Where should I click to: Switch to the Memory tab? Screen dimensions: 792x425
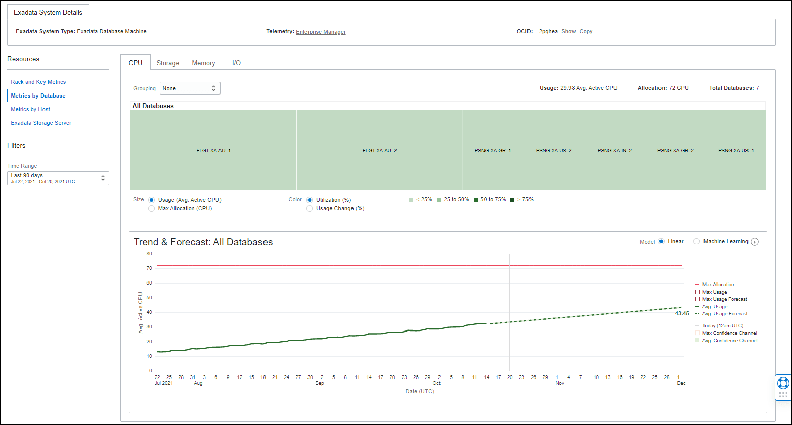point(203,63)
